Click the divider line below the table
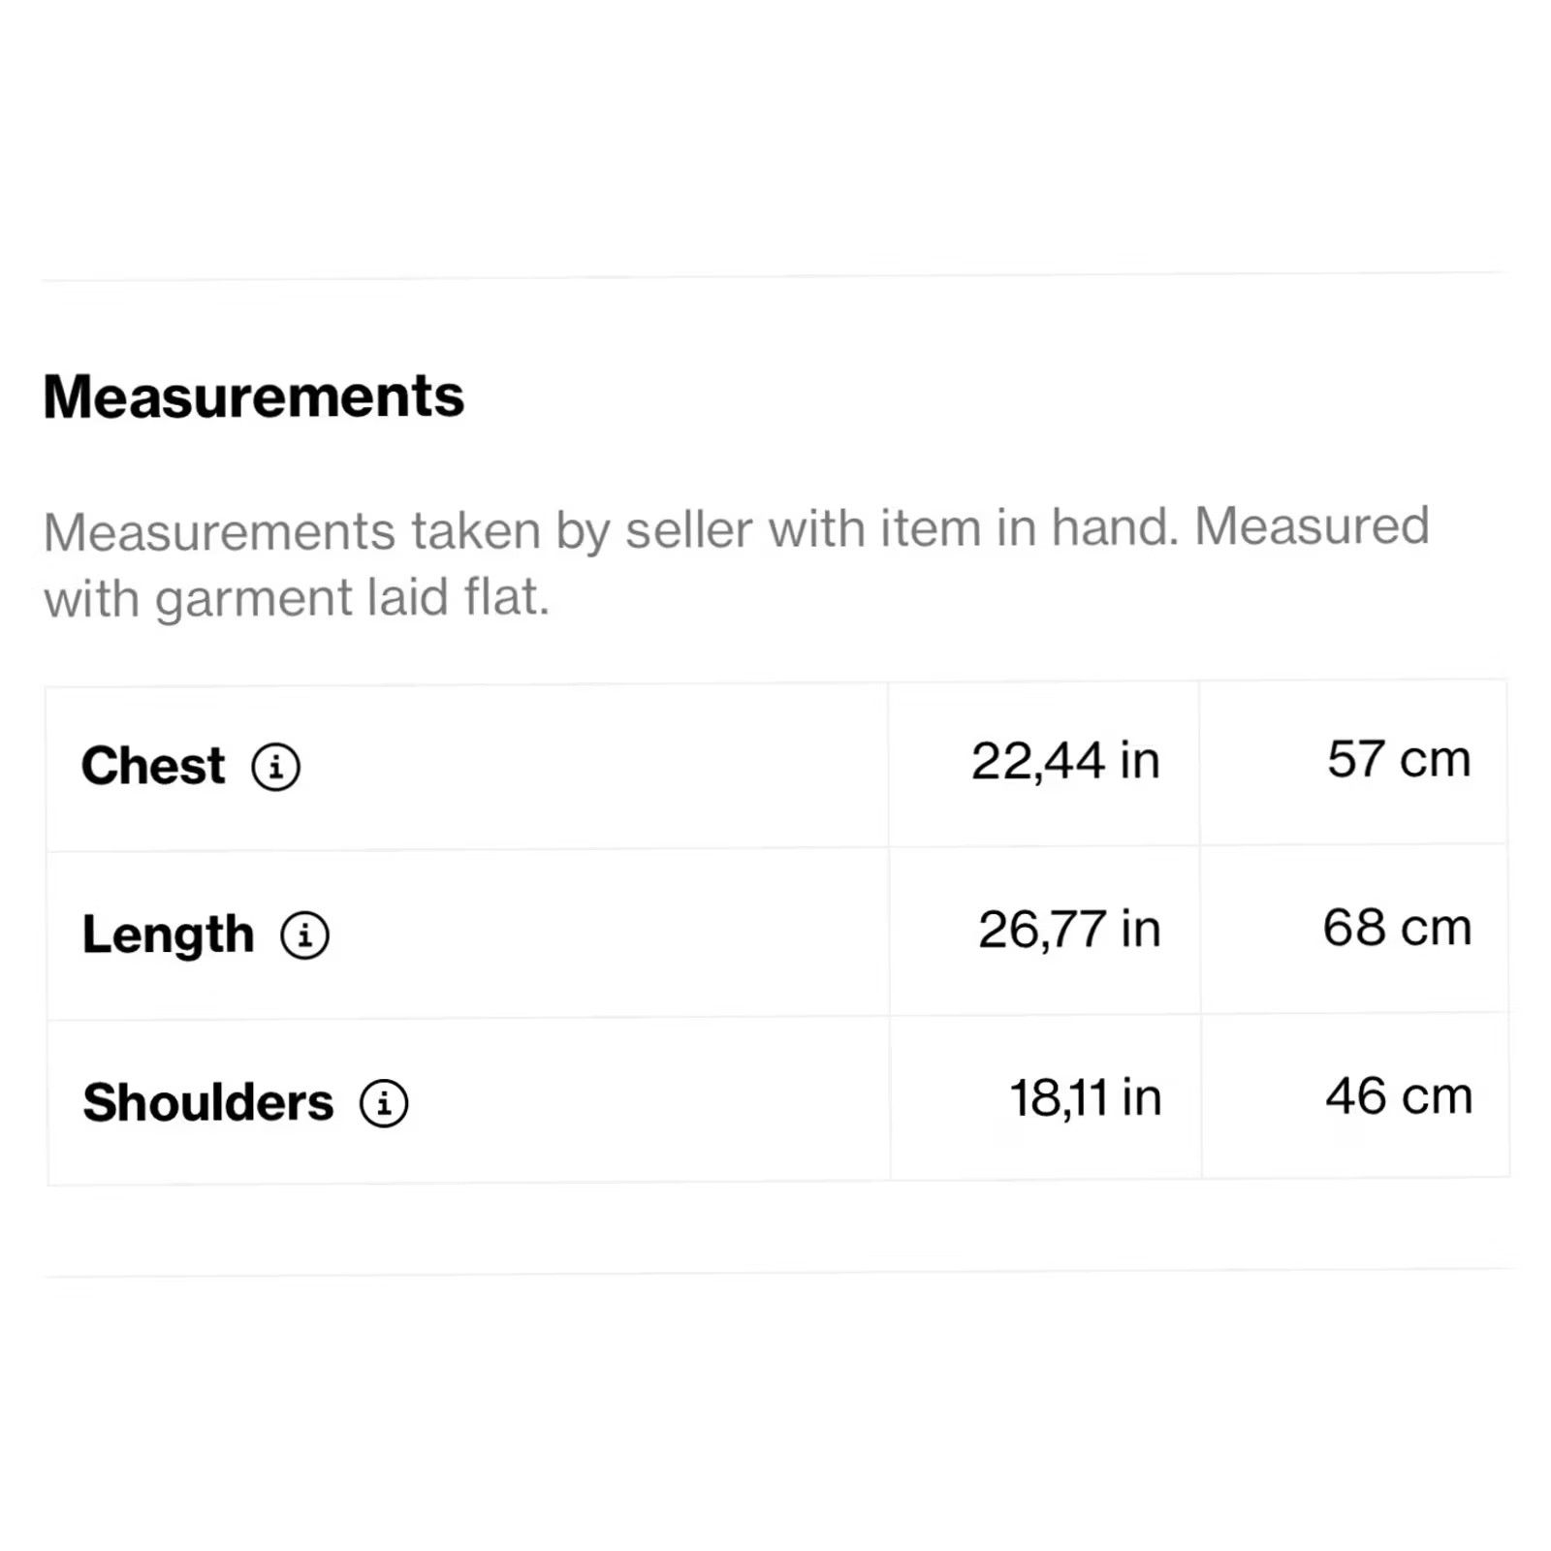The image size is (1551, 1551). pyautogui.click(x=777, y=1273)
